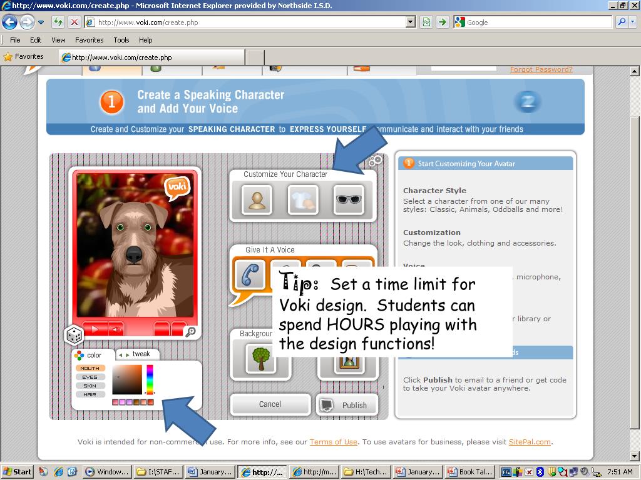Zoom the avatar with magnifier icon
This screenshot has width=641, height=480.
coord(190,332)
